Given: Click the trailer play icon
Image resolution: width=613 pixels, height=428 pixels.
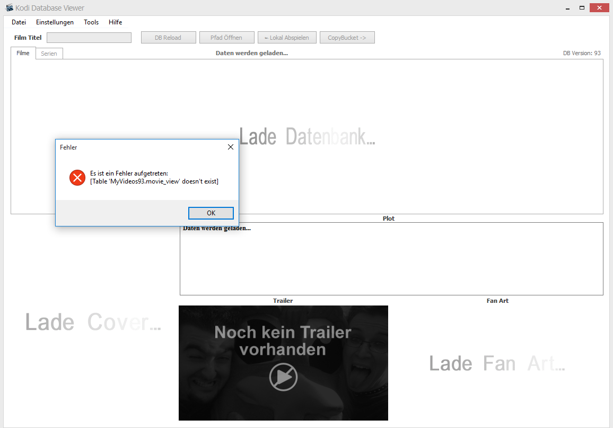Looking at the screenshot, I should (x=284, y=377).
